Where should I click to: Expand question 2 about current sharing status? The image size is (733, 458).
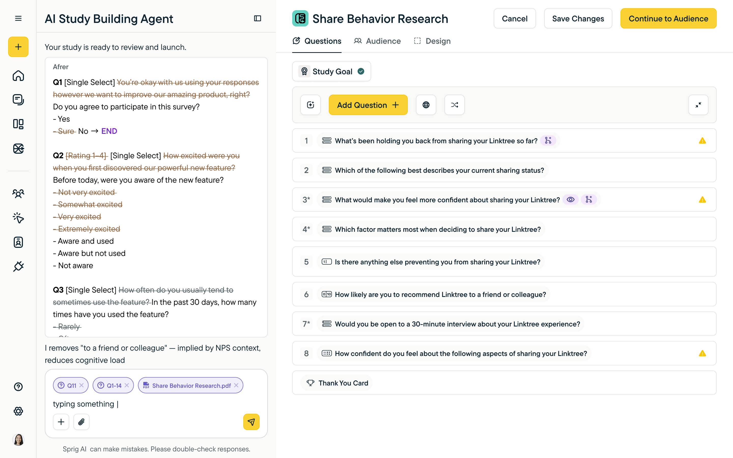pos(504,170)
